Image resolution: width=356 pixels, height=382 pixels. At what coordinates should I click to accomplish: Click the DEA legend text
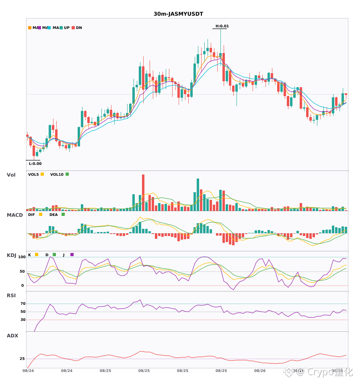click(x=54, y=215)
